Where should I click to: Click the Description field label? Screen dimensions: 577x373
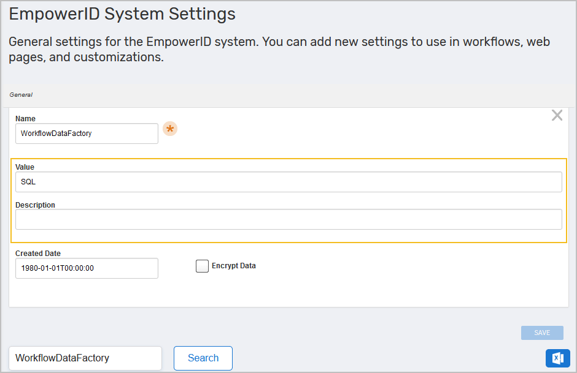35,205
